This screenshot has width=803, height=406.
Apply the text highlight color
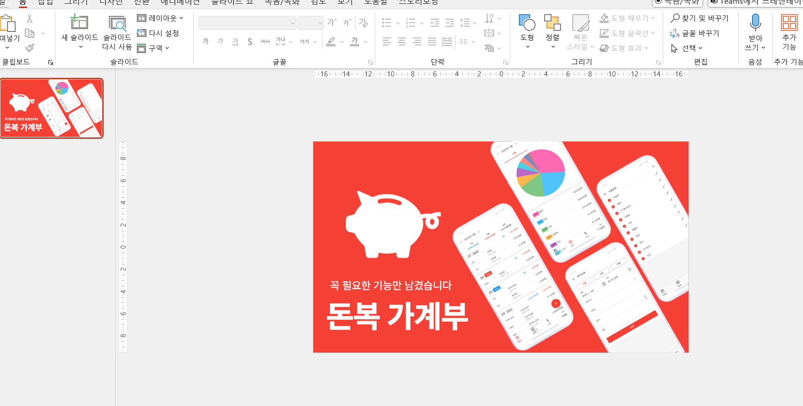click(x=331, y=42)
